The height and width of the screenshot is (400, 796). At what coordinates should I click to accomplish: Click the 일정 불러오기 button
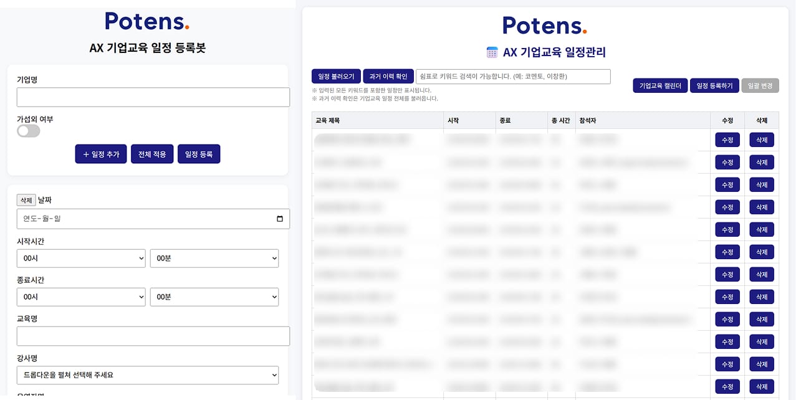coord(336,77)
